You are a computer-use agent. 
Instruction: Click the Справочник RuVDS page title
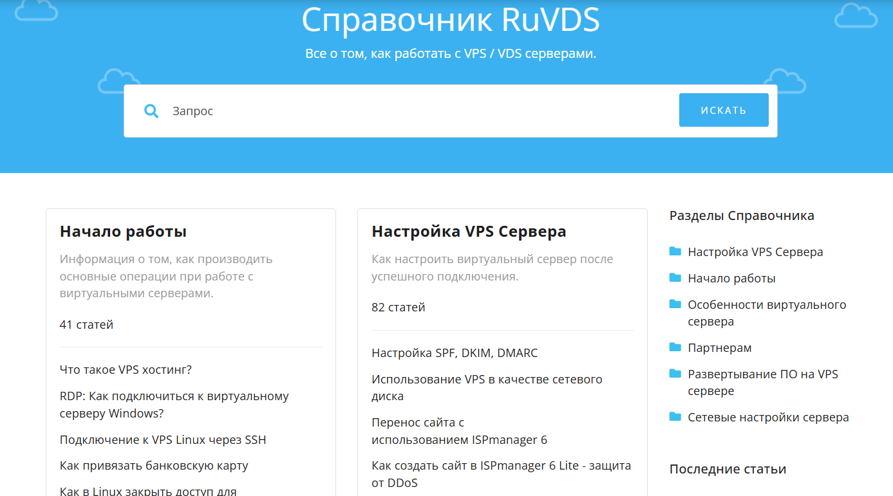coord(451,20)
